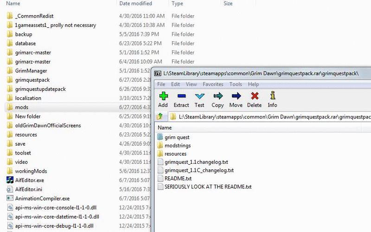Sort archive list by Name column header

pos(258,128)
